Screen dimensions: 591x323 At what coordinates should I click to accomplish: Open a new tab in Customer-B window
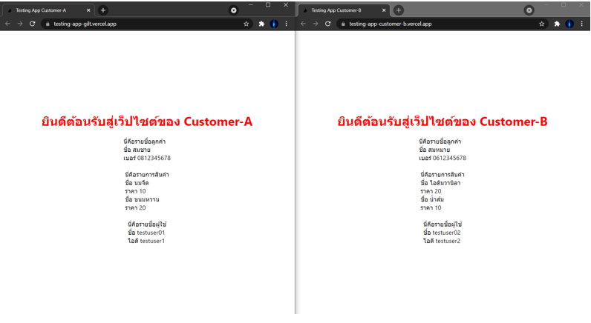tap(399, 10)
